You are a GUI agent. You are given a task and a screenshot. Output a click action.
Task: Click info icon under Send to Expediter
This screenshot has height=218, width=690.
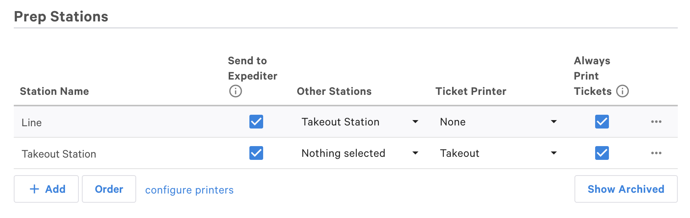click(x=236, y=91)
